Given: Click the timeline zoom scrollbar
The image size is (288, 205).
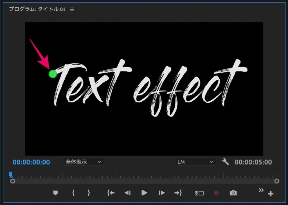Looking at the screenshot, I should (145, 181).
